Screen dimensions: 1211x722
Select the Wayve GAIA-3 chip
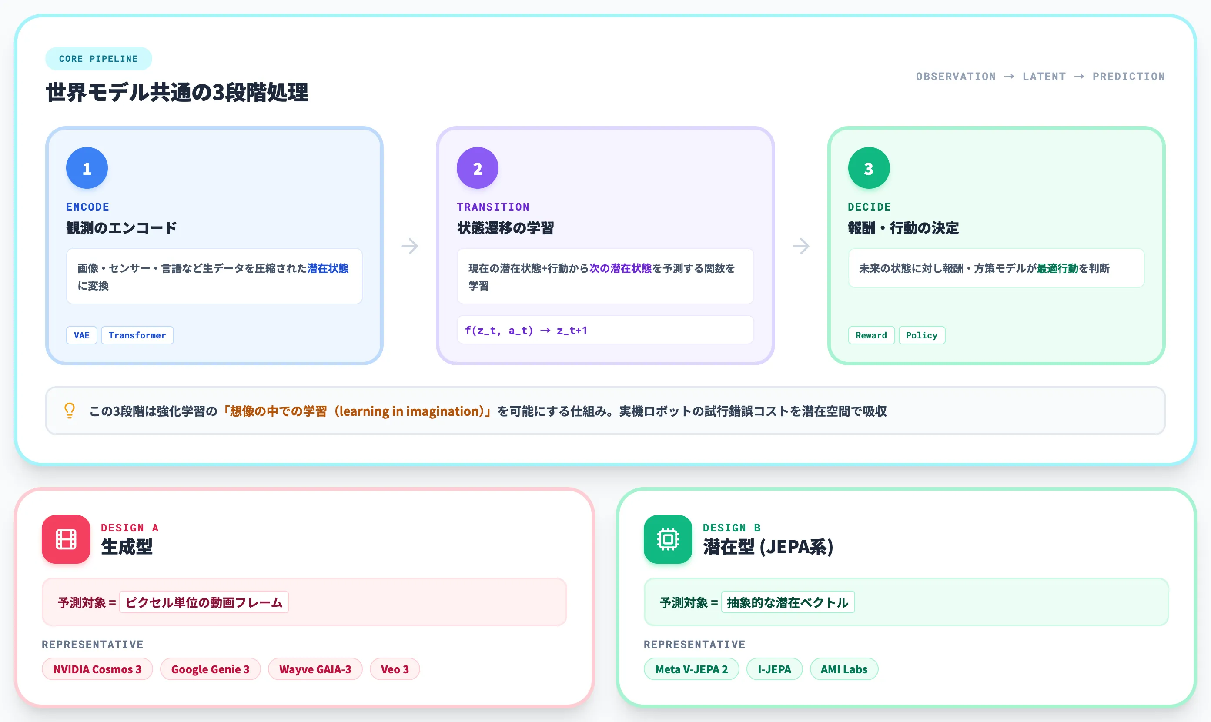(315, 669)
